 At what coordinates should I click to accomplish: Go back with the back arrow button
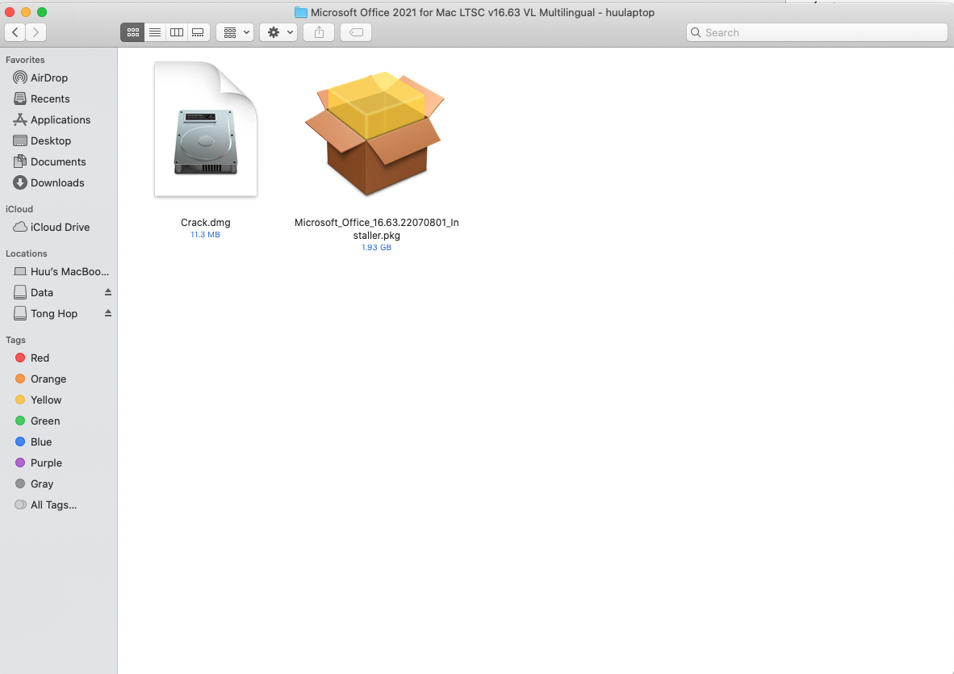(x=15, y=32)
